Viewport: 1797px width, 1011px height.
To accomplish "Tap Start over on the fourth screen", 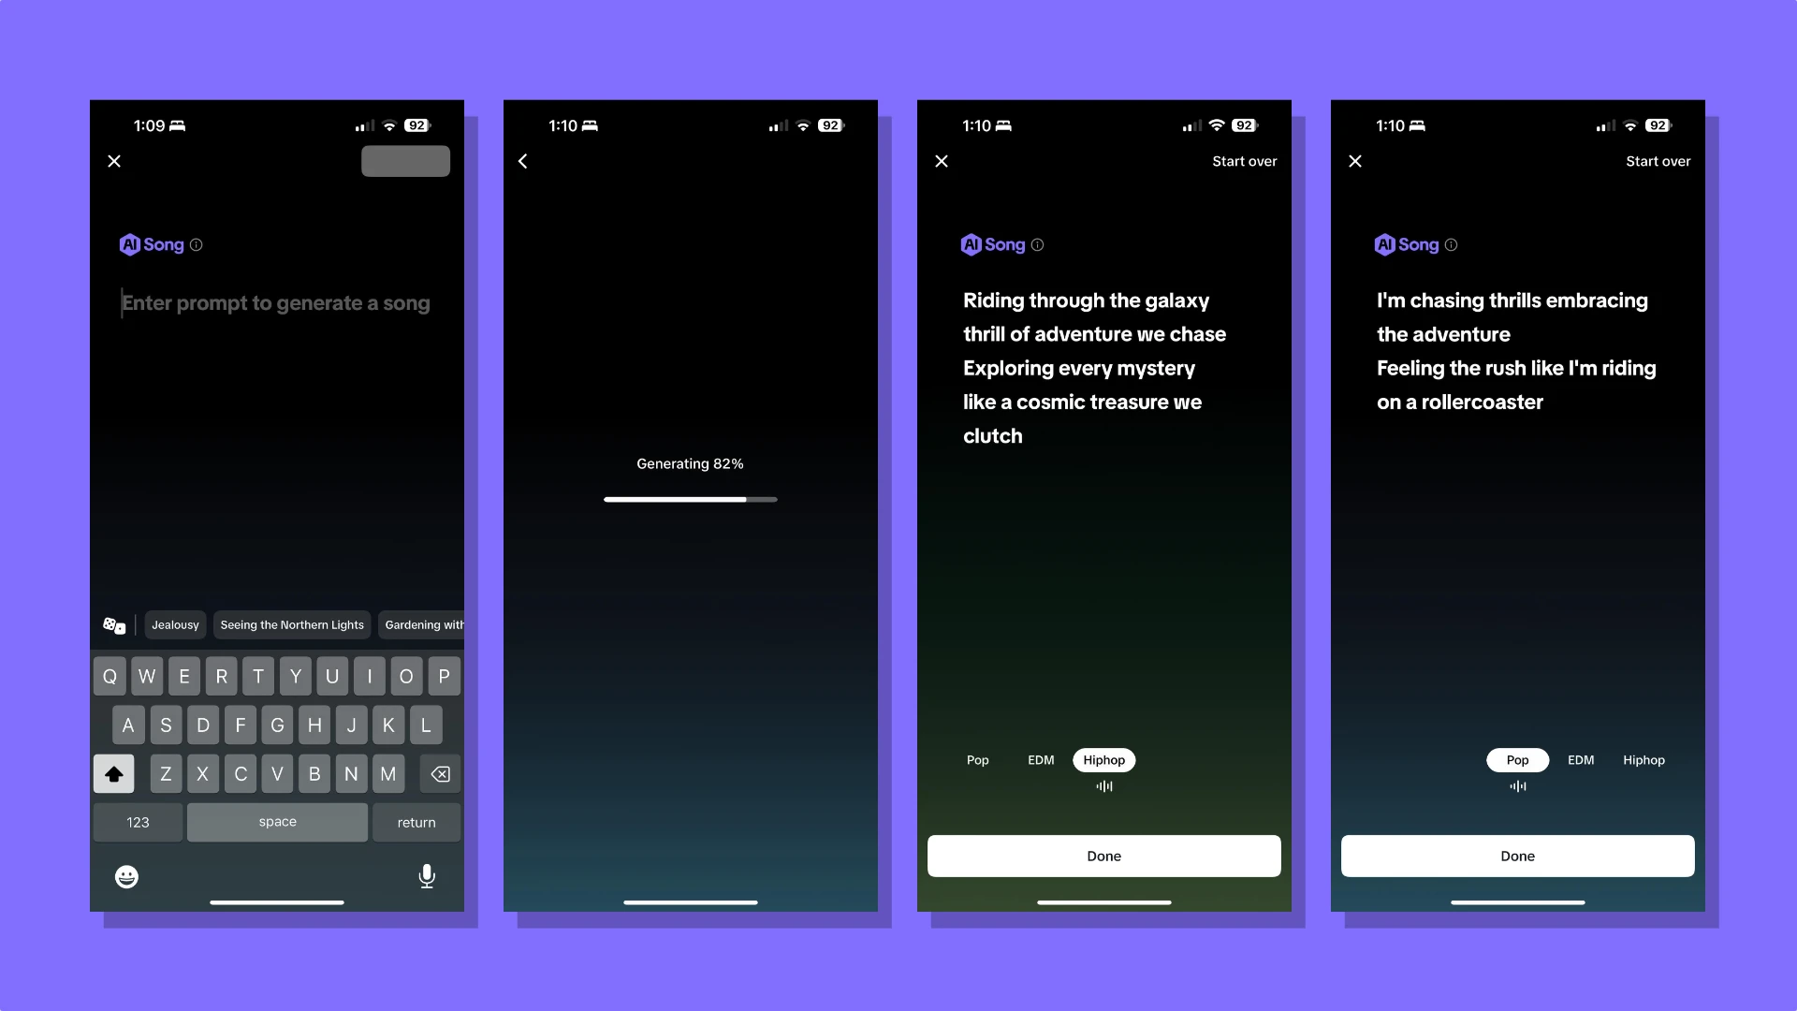I will (1658, 160).
